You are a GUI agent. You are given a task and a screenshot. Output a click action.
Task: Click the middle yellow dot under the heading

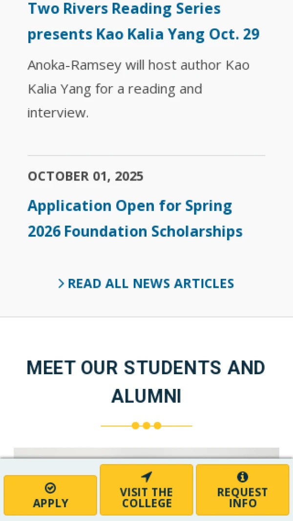click(x=146, y=426)
